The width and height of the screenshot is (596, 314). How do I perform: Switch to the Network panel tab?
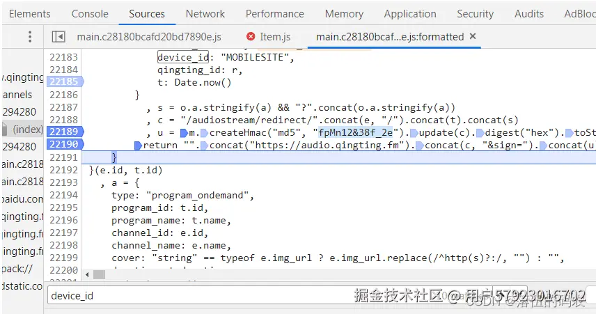tap(205, 13)
